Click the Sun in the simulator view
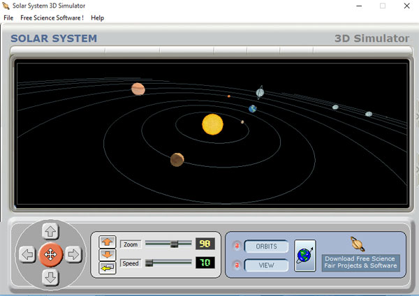The image size is (419, 296). 212,124
